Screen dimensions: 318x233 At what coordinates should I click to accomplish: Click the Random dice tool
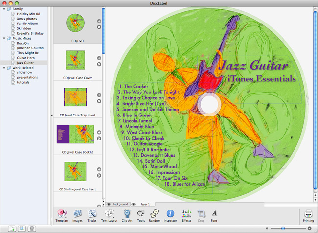(x=155, y=215)
